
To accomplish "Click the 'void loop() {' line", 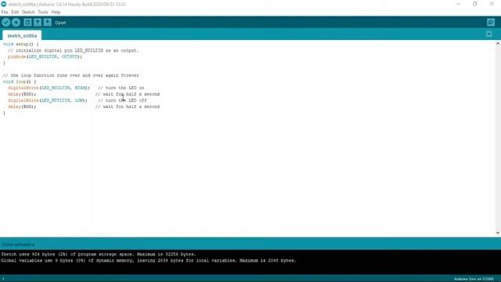I will coord(20,81).
